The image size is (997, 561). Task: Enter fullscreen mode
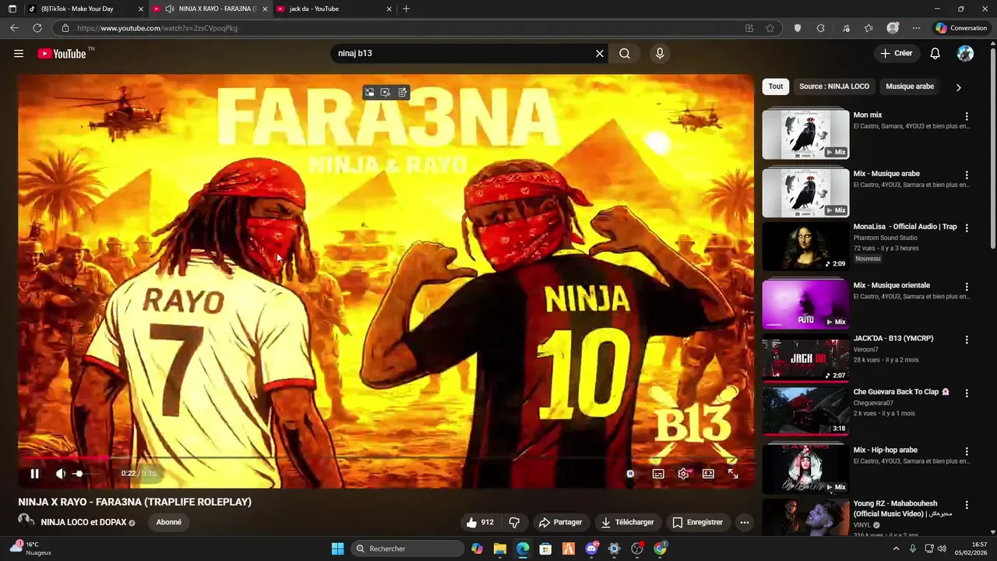coord(733,474)
